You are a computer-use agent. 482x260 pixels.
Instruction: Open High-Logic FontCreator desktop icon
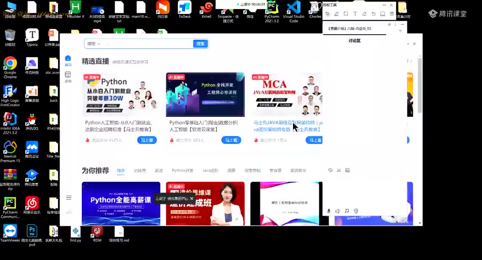point(10,96)
